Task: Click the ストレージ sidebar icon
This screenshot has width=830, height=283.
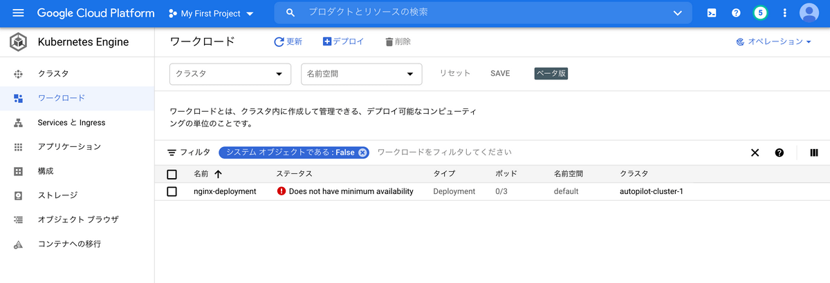Action: (19, 195)
